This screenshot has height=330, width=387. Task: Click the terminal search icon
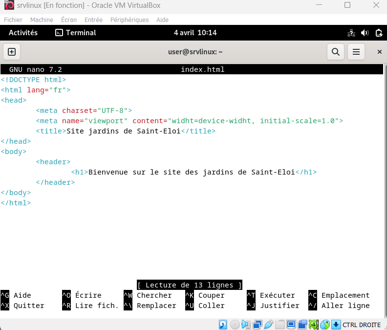336,52
